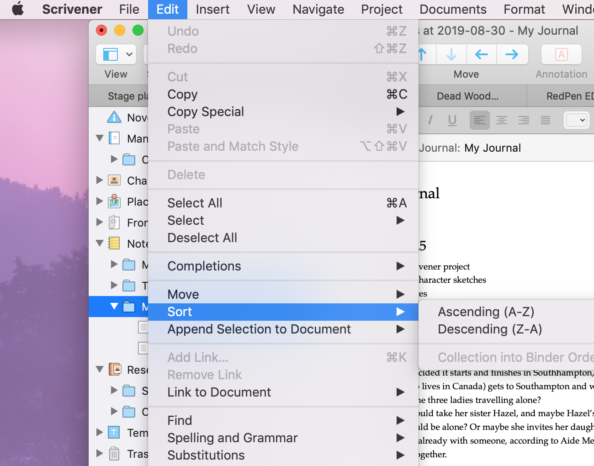Open the Select submenu
The image size is (594, 466).
click(283, 220)
